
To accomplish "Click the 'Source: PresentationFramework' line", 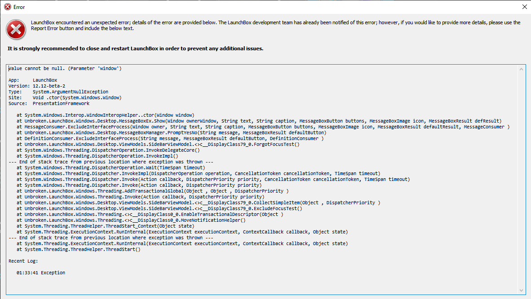I will (x=49, y=104).
